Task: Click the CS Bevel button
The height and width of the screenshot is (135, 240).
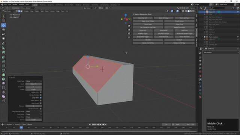Action: pyautogui.click(x=179, y=40)
